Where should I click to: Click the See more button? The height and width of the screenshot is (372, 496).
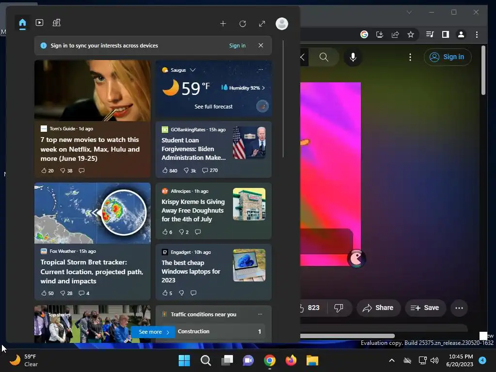click(153, 332)
